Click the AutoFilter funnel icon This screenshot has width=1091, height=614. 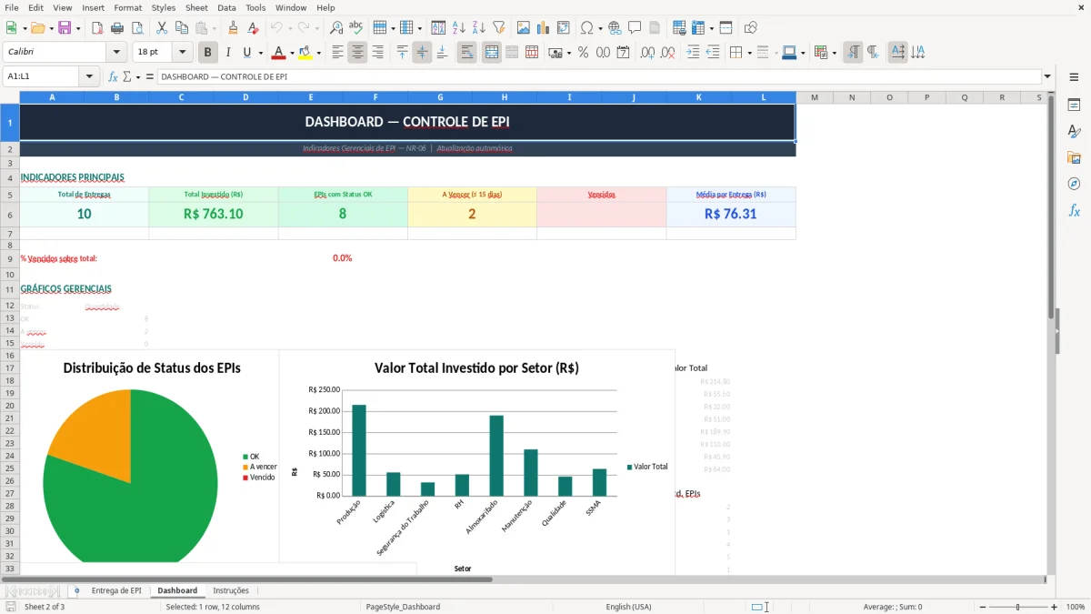(498, 28)
